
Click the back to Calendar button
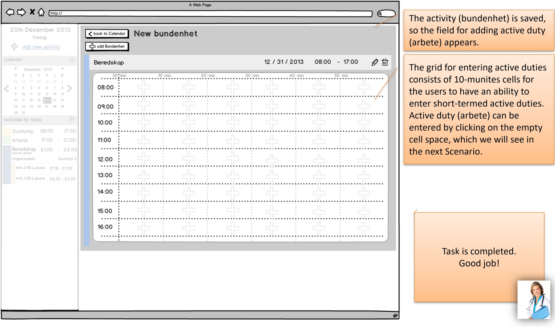pos(107,34)
